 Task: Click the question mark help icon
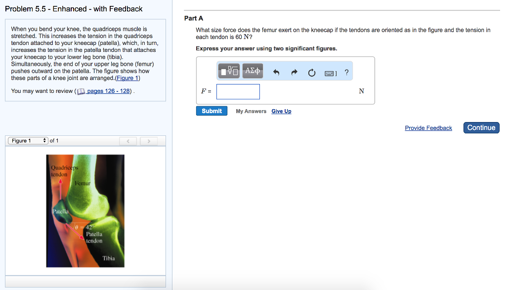[346, 73]
